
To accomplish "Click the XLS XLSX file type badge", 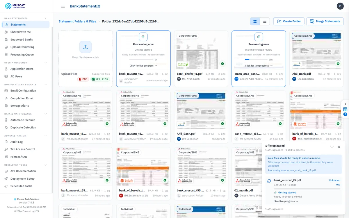I will [100, 79].
